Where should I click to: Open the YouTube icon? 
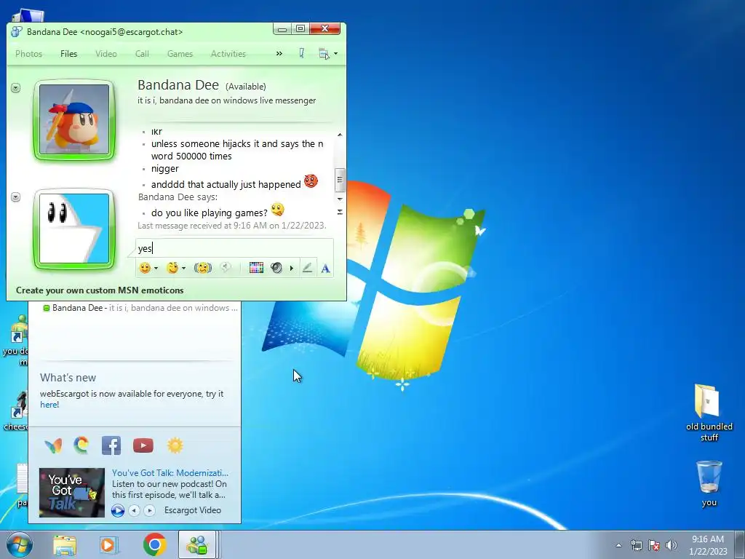pyautogui.click(x=143, y=445)
